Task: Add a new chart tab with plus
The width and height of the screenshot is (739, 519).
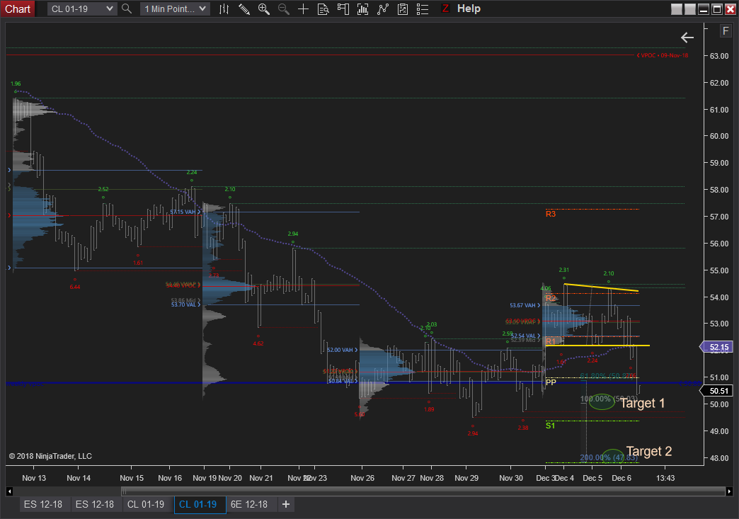Action: tap(285, 504)
